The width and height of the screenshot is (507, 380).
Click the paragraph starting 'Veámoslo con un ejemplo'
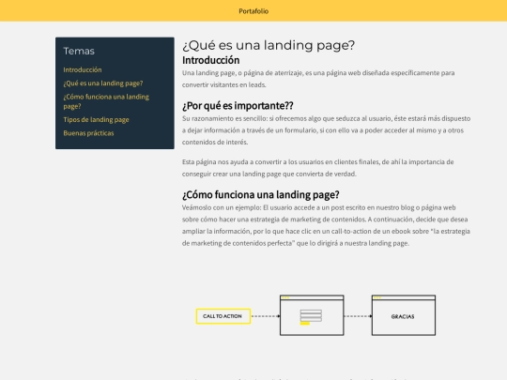point(326,225)
